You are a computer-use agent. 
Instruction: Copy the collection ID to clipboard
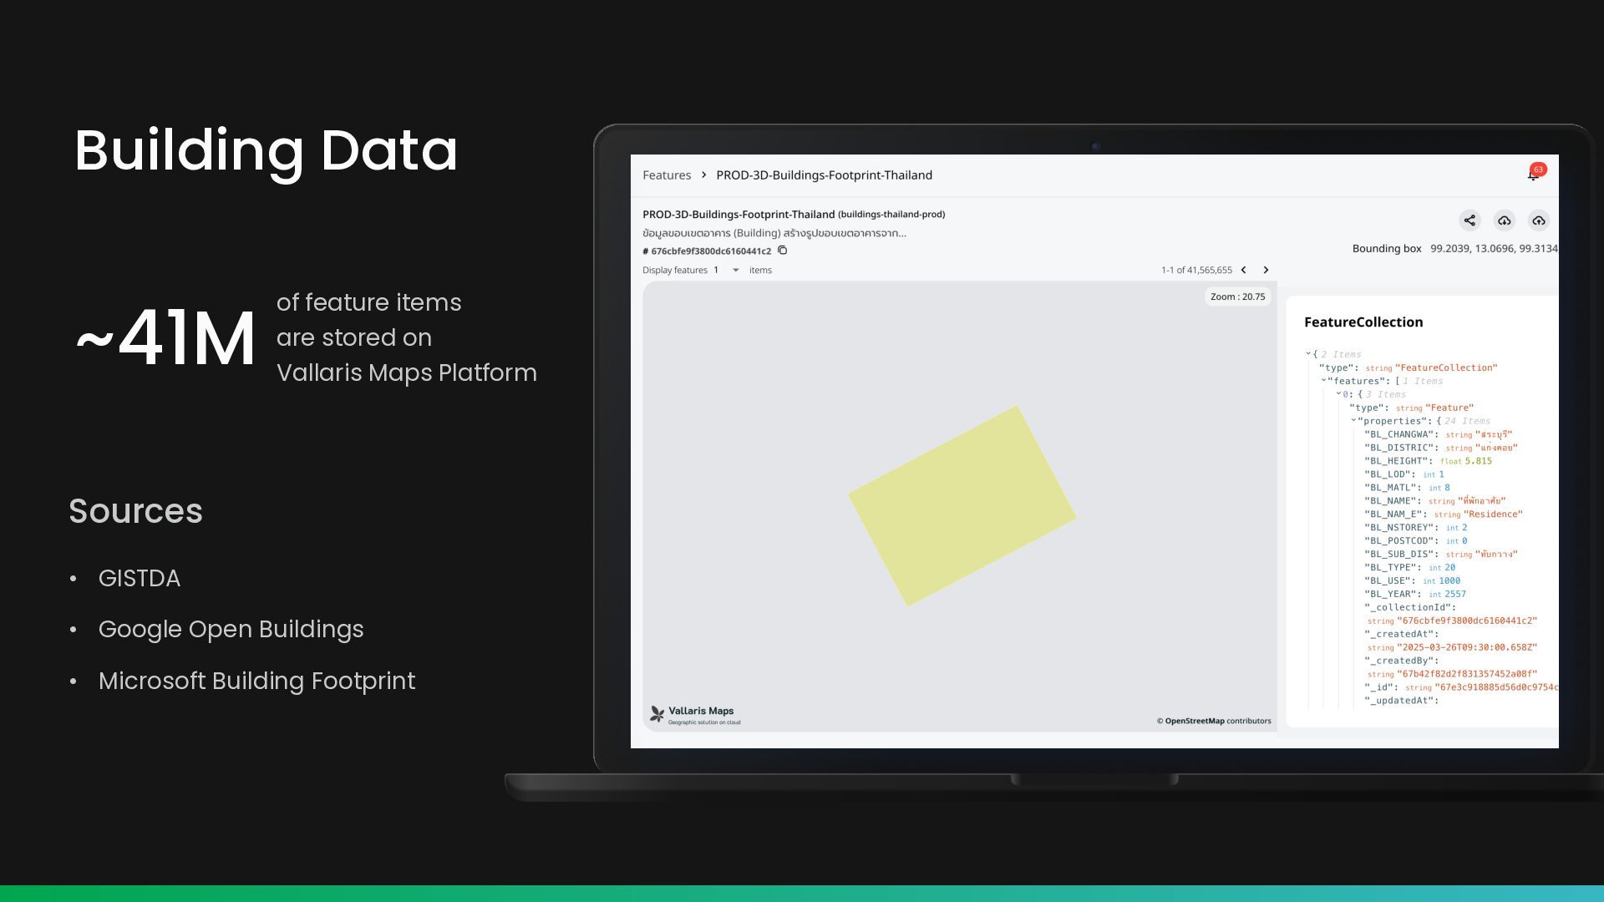coord(782,251)
